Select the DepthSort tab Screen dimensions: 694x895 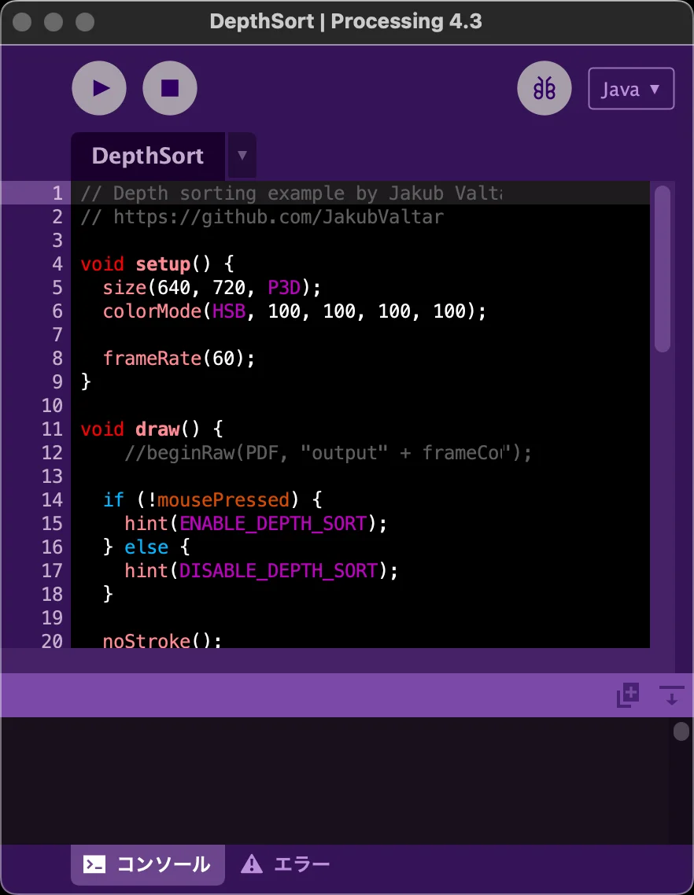click(x=148, y=156)
